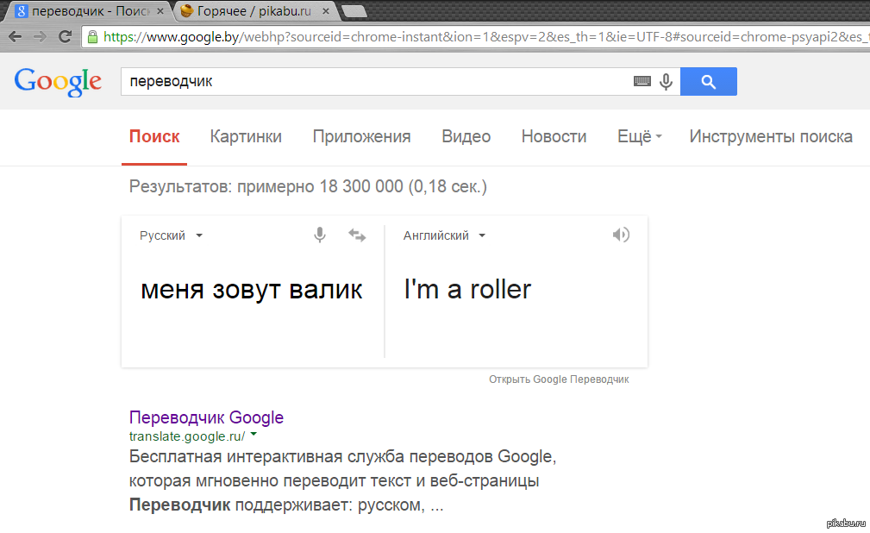
Task: Open the Открыть Google Переводчик link
Action: [x=559, y=379]
